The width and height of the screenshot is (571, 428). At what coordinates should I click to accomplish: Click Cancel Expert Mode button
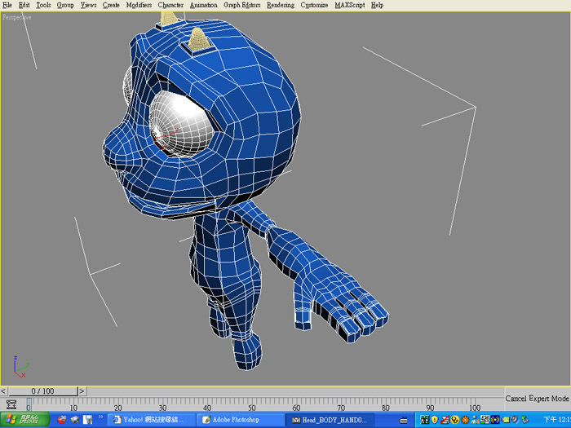[537, 399]
